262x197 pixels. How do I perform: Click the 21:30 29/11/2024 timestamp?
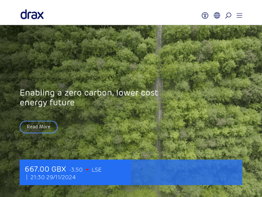click(x=53, y=177)
